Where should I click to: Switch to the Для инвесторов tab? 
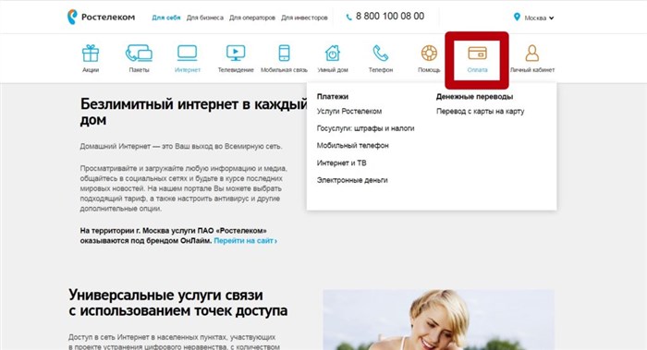pyautogui.click(x=304, y=18)
